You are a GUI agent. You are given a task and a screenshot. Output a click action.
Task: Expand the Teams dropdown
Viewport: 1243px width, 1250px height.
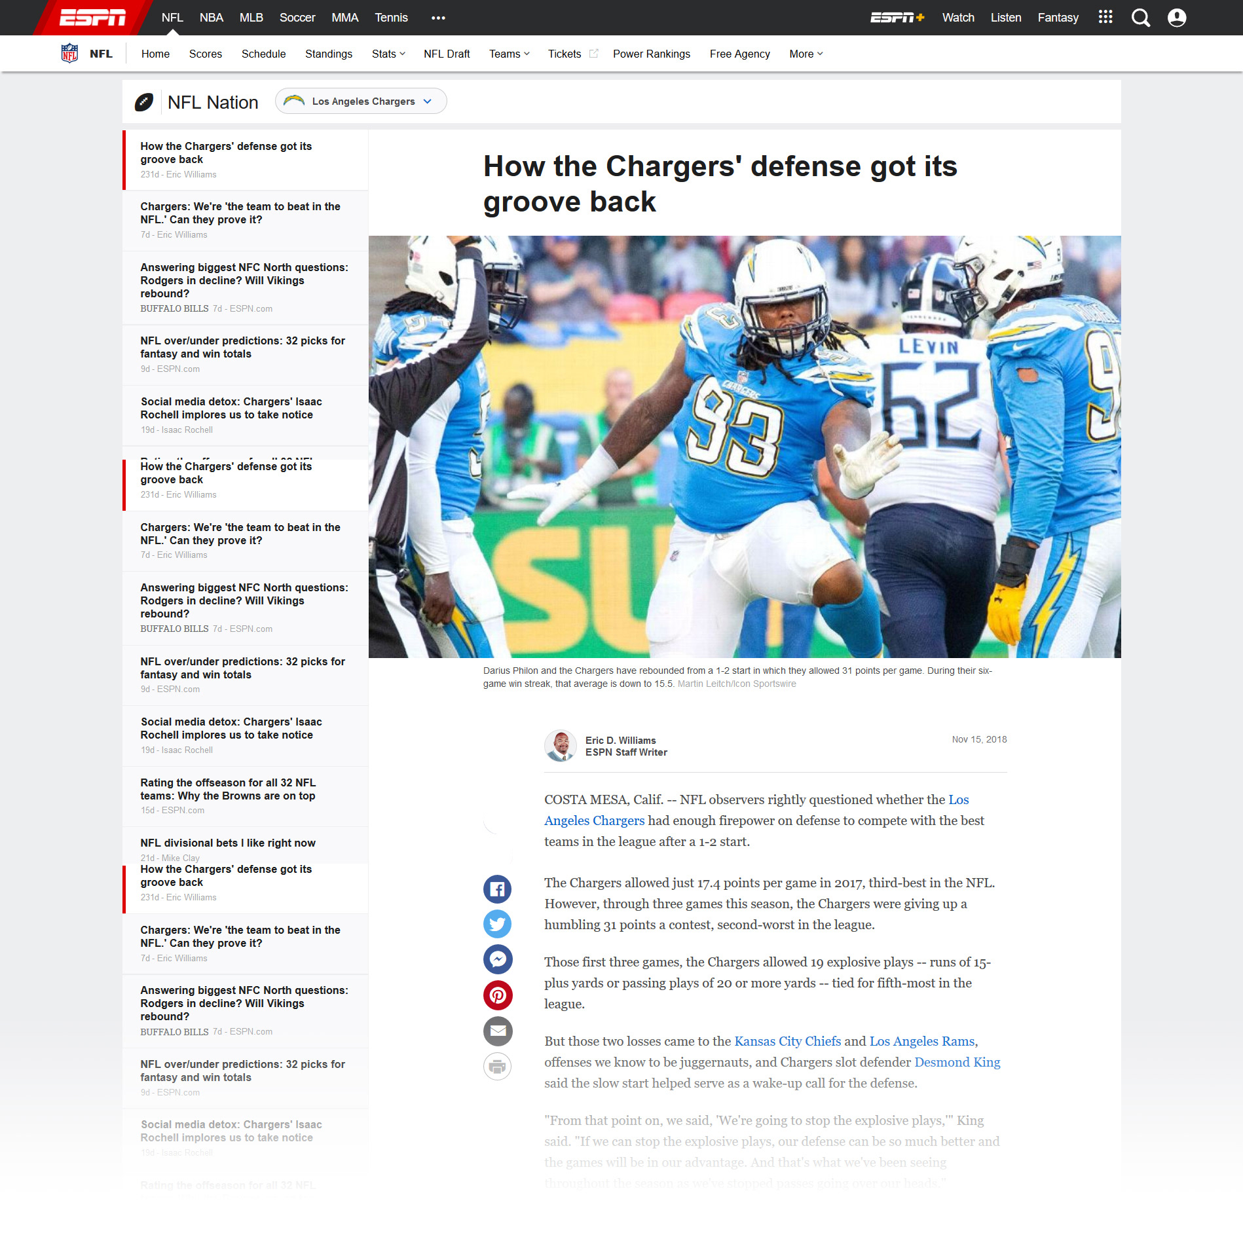(x=509, y=54)
